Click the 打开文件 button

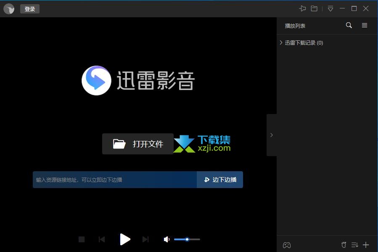138,144
